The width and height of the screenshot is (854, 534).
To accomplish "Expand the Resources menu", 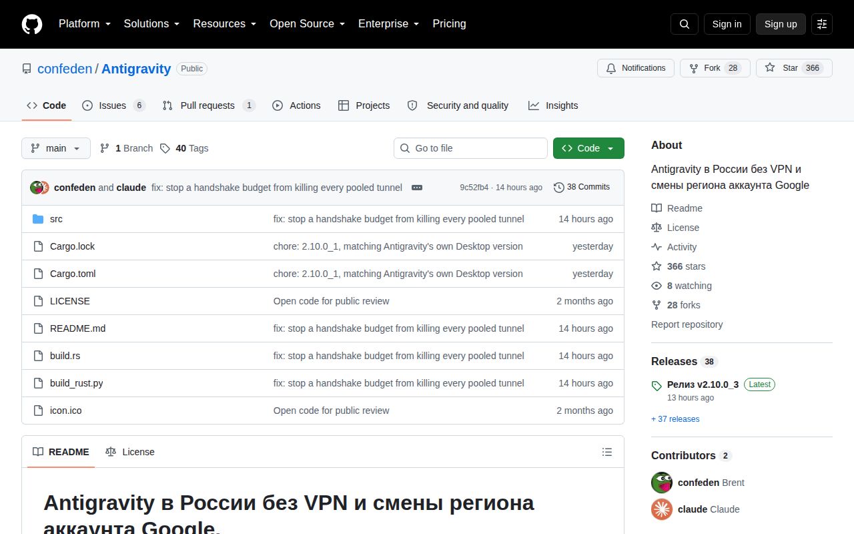I will [225, 24].
